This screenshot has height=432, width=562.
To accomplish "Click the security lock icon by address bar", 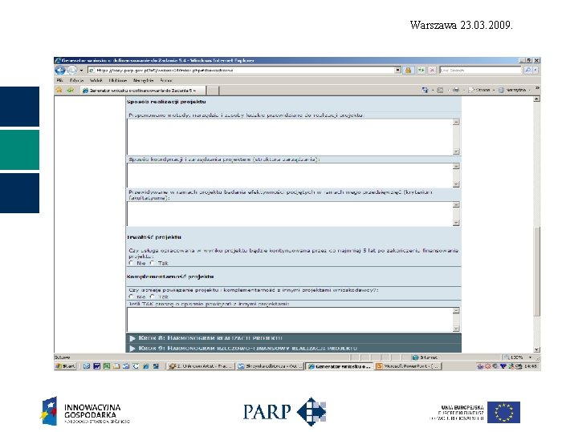I will coord(408,71).
